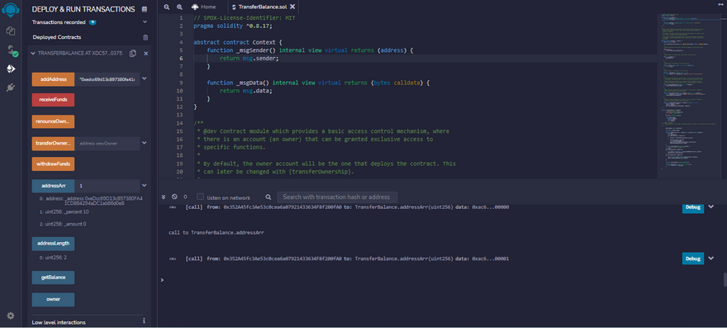The width and height of the screenshot is (727, 328).
Task: Open the Plugin Manager plug icon
Action: (11, 88)
